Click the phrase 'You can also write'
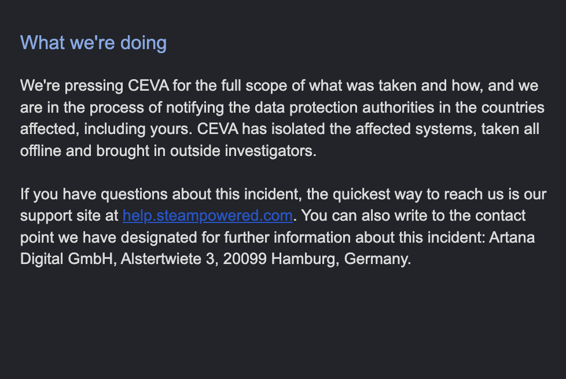The image size is (566, 379). click(x=365, y=216)
